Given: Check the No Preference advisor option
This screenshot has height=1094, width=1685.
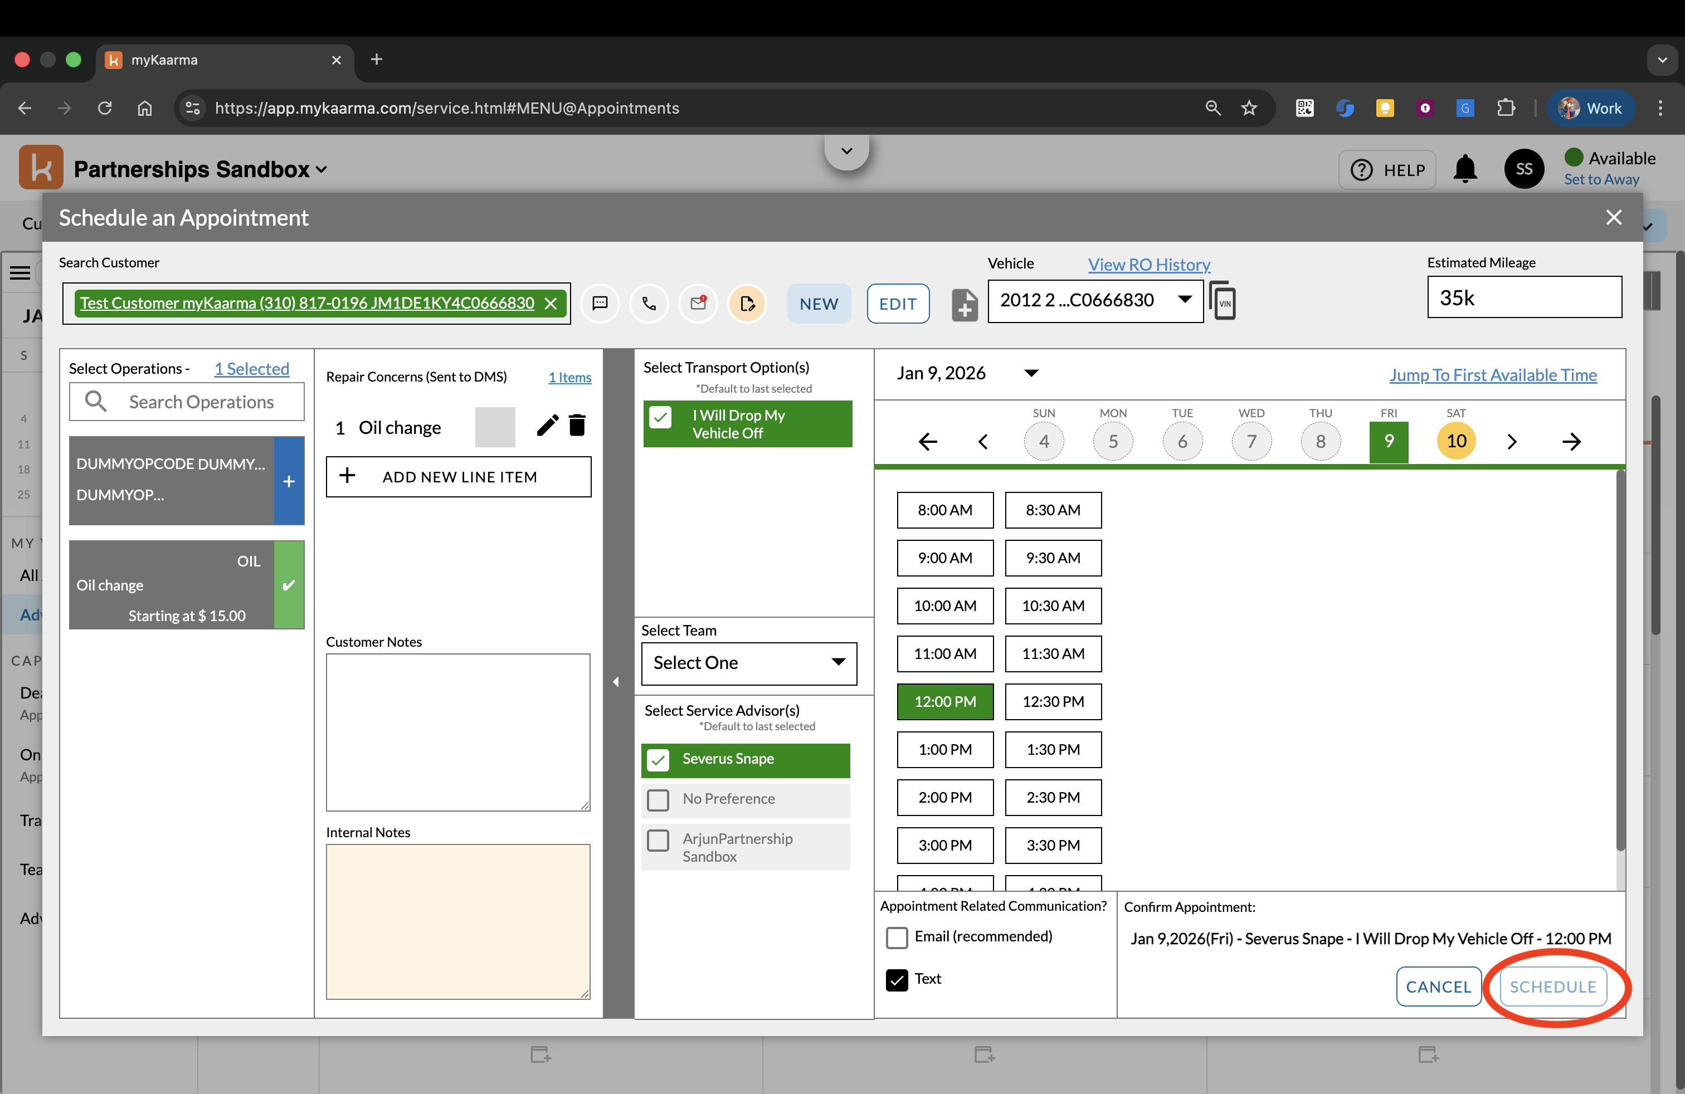Looking at the screenshot, I should click(x=659, y=800).
